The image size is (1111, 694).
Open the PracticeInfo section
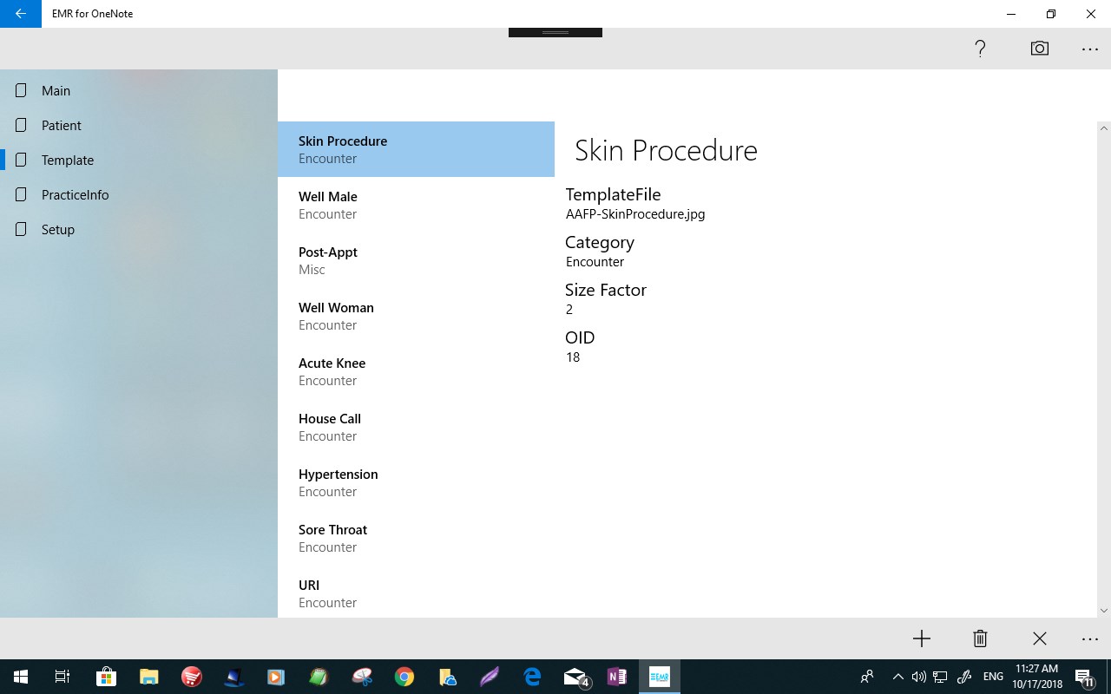tap(75, 194)
